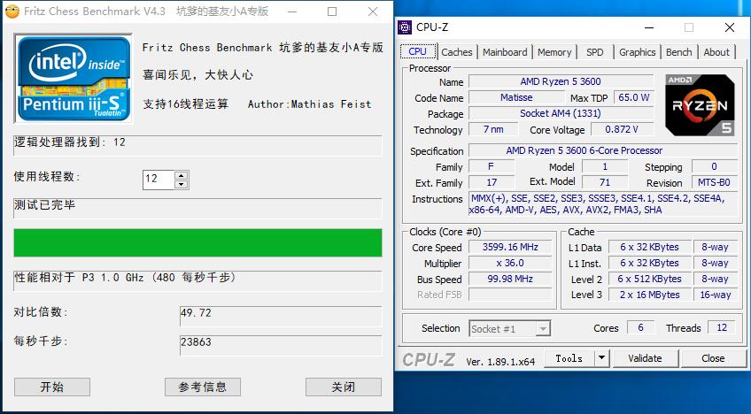Click the Fritz Chess Benchmark smiley title icon
The height and width of the screenshot is (414, 751).
click(12, 11)
